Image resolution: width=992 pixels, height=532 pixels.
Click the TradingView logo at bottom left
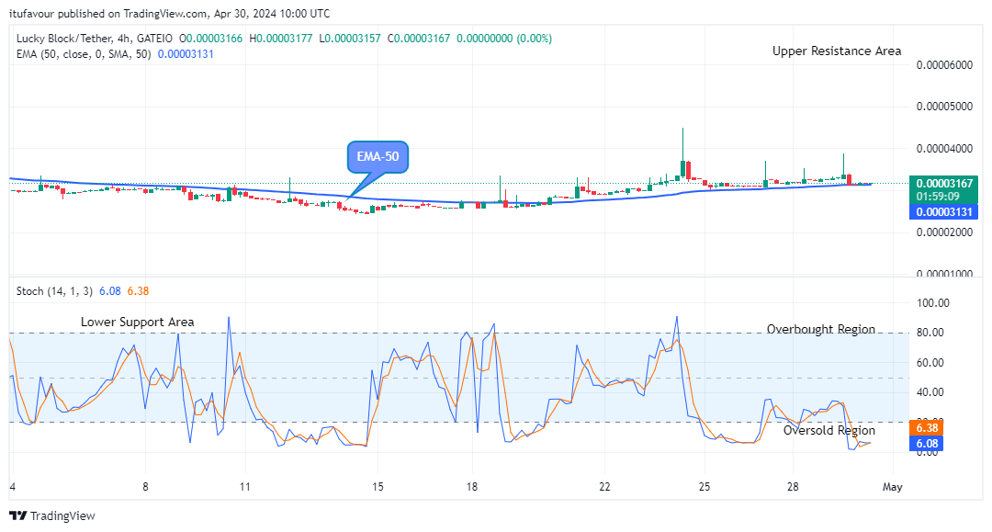click(52, 516)
